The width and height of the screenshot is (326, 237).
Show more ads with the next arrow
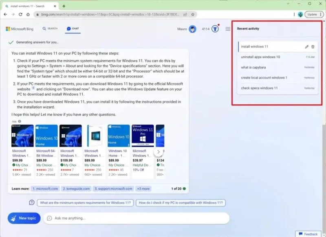coord(158,152)
